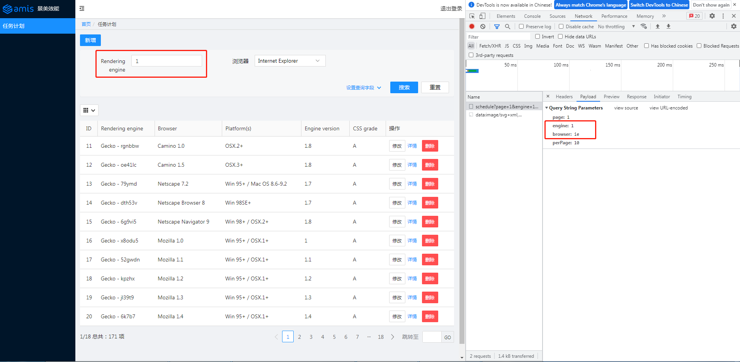The width and height of the screenshot is (740, 362).
Task: Filter by Fetch/XHR requests
Action: point(490,46)
